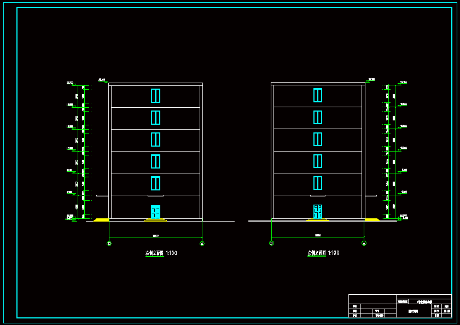Select the yellow entrance steps of the left elevation
The width and height of the screenshot is (460, 325).
click(155, 220)
